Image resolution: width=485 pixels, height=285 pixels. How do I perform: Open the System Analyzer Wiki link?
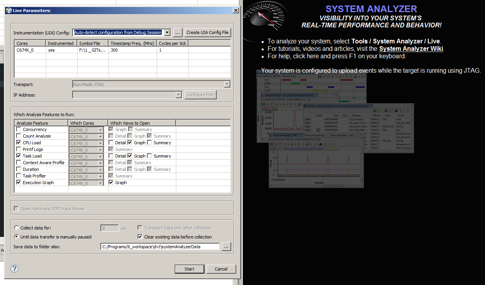tap(411, 49)
